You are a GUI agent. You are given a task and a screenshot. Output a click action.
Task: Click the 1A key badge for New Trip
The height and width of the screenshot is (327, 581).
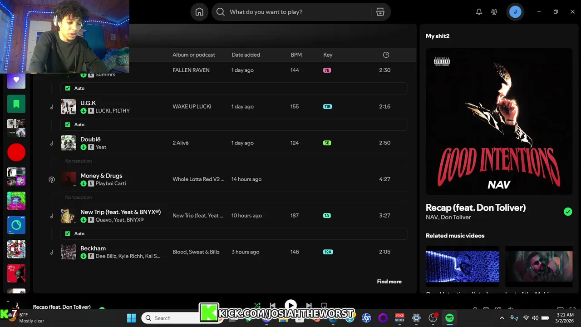tap(327, 216)
